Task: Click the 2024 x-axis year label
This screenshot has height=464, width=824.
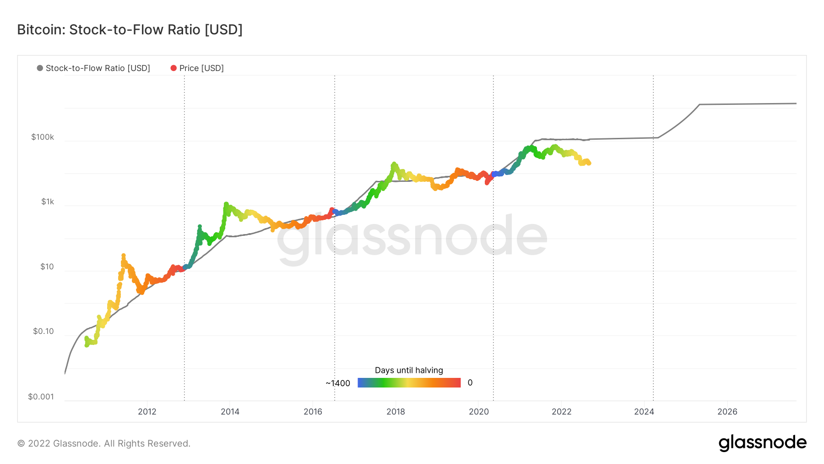Action: 644,411
